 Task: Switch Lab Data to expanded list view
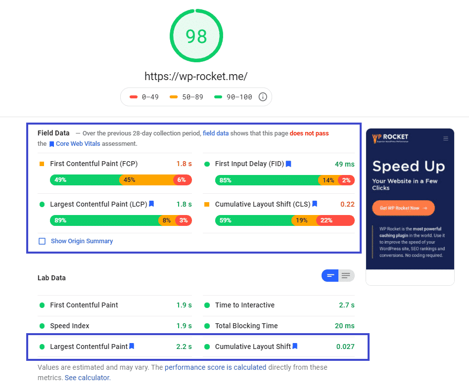click(x=346, y=276)
